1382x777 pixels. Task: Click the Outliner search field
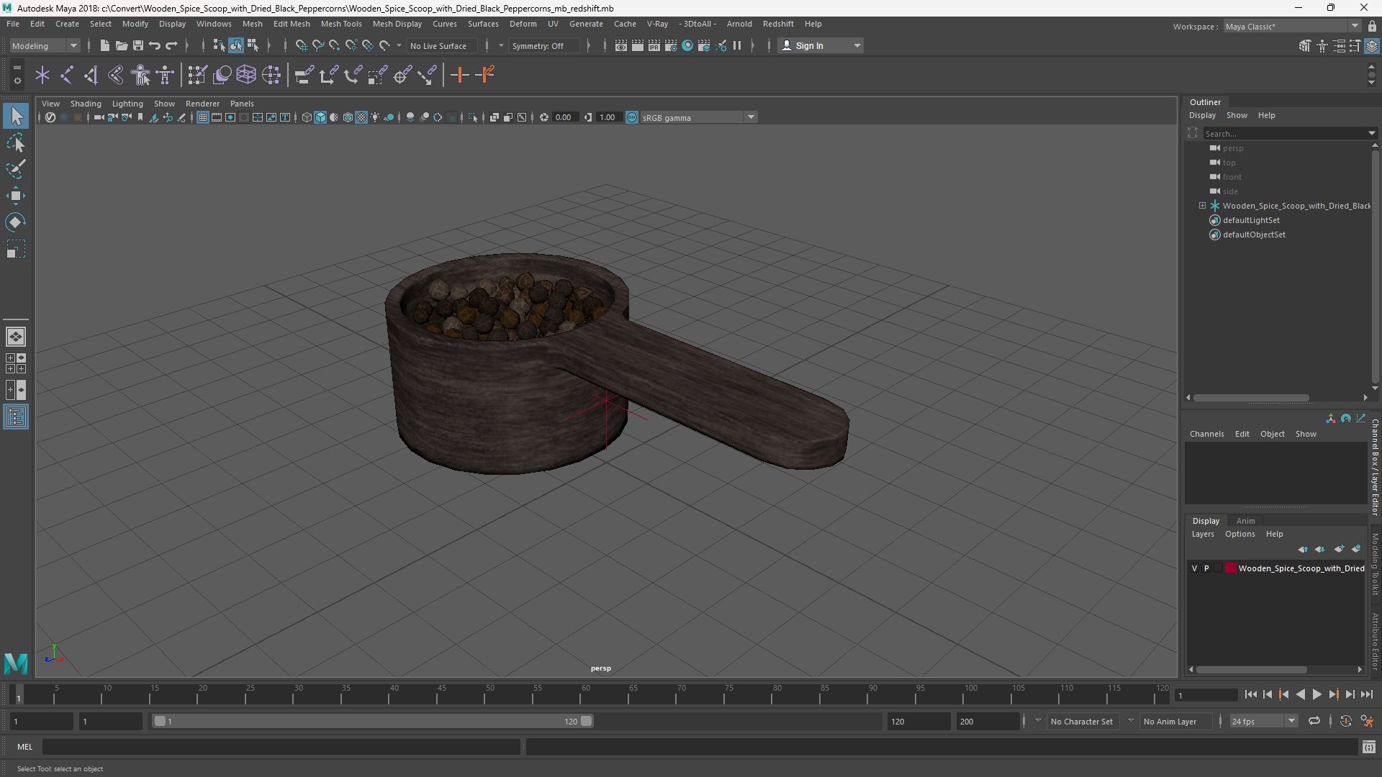tap(1286, 133)
